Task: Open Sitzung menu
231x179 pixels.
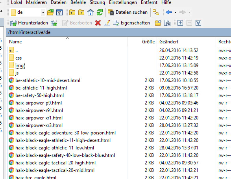Action: (97, 2)
